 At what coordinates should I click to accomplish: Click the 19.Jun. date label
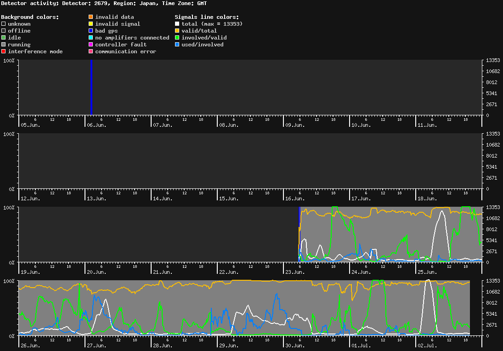(x=30, y=272)
